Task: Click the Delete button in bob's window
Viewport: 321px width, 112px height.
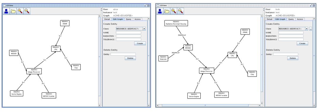Action: pyautogui.click(x=293, y=58)
